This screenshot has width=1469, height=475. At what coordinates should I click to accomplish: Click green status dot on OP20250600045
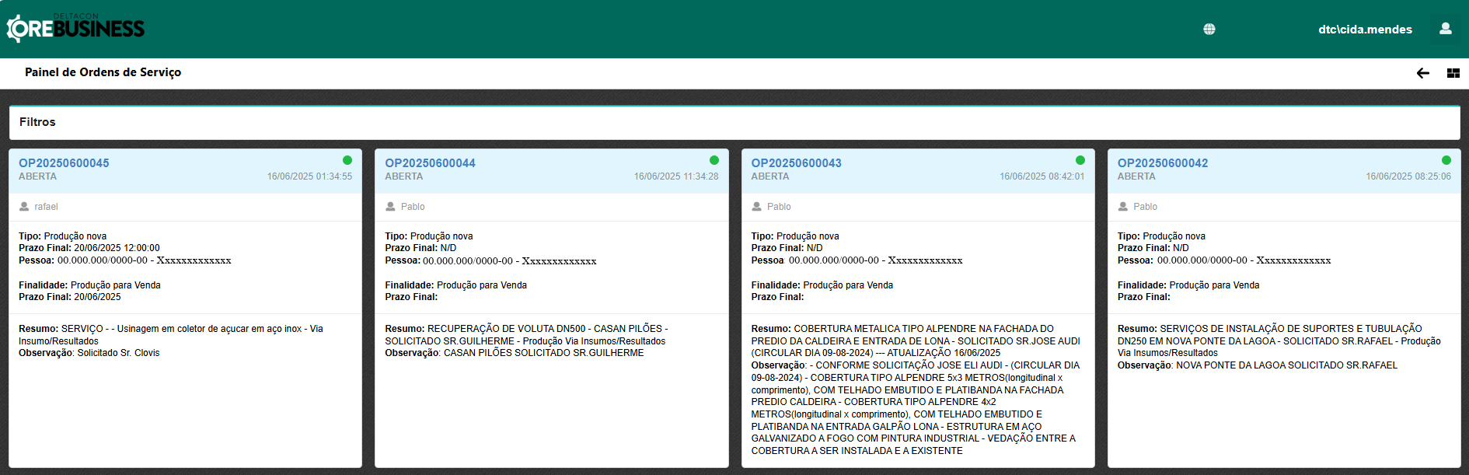click(347, 160)
